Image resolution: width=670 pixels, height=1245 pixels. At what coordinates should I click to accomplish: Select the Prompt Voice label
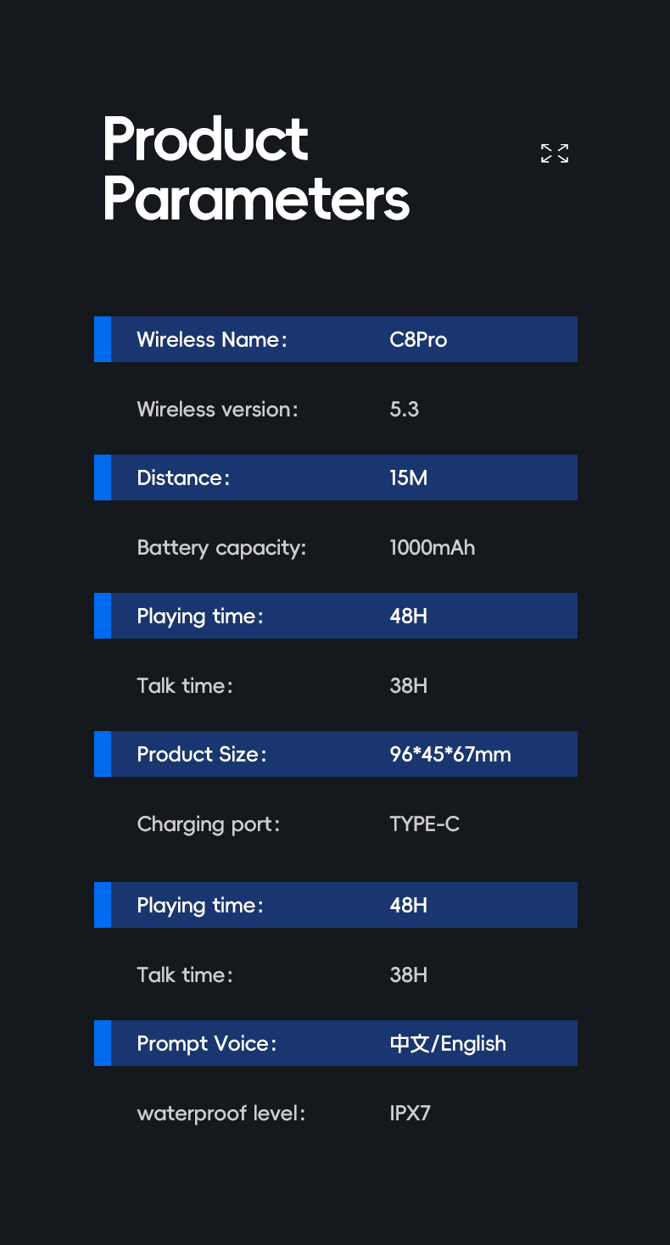click(207, 1043)
